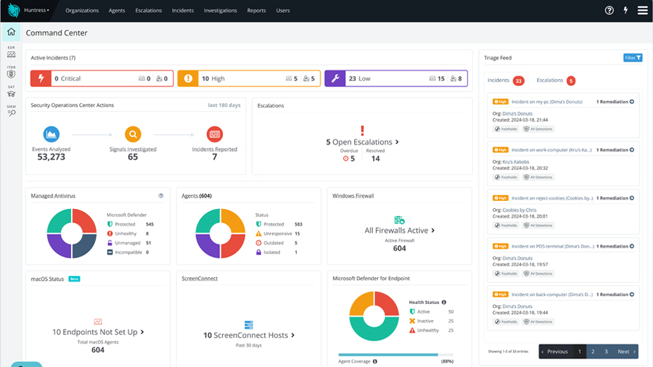Viewport: 653px width, 367px height.
Task: Open the 10 High incidents card
Action: (249, 78)
